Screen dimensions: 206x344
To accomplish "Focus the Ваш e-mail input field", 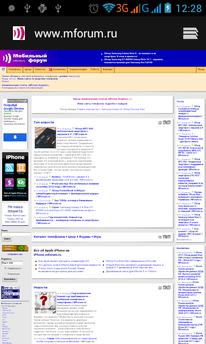I will [x=12, y=263].
